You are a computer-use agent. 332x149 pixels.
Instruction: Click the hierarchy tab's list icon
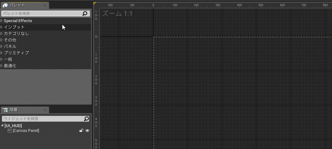coord(5,110)
